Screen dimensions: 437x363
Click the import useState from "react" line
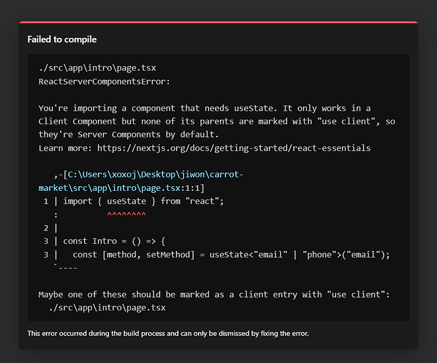pyautogui.click(x=143, y=201)
